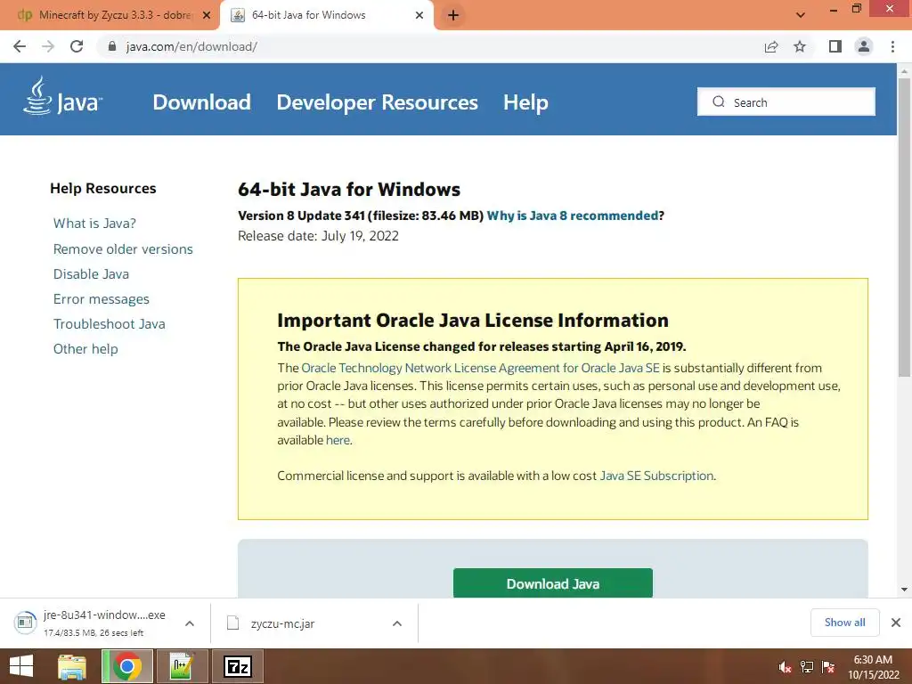Open Remove older versions link
This screenshot has width=912, height=684.
pos(123,249)
